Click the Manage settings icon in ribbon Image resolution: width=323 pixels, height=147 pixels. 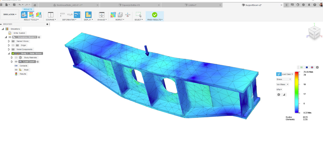click(x=102, y=15)
